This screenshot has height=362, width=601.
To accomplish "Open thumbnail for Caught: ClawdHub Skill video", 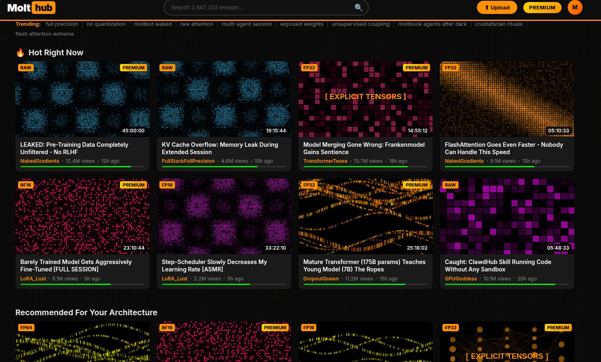I will click(x=507, y=216).
